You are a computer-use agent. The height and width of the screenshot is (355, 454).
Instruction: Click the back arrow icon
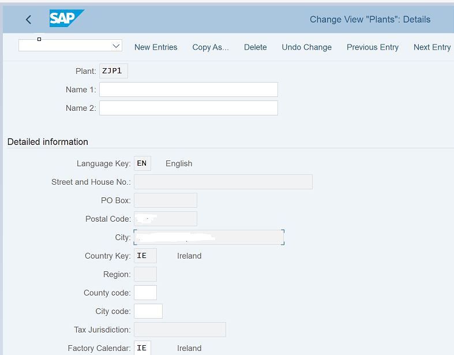tap(28, 20)
